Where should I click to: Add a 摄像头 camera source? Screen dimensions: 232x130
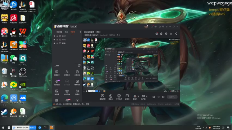[x=111, y=97]
